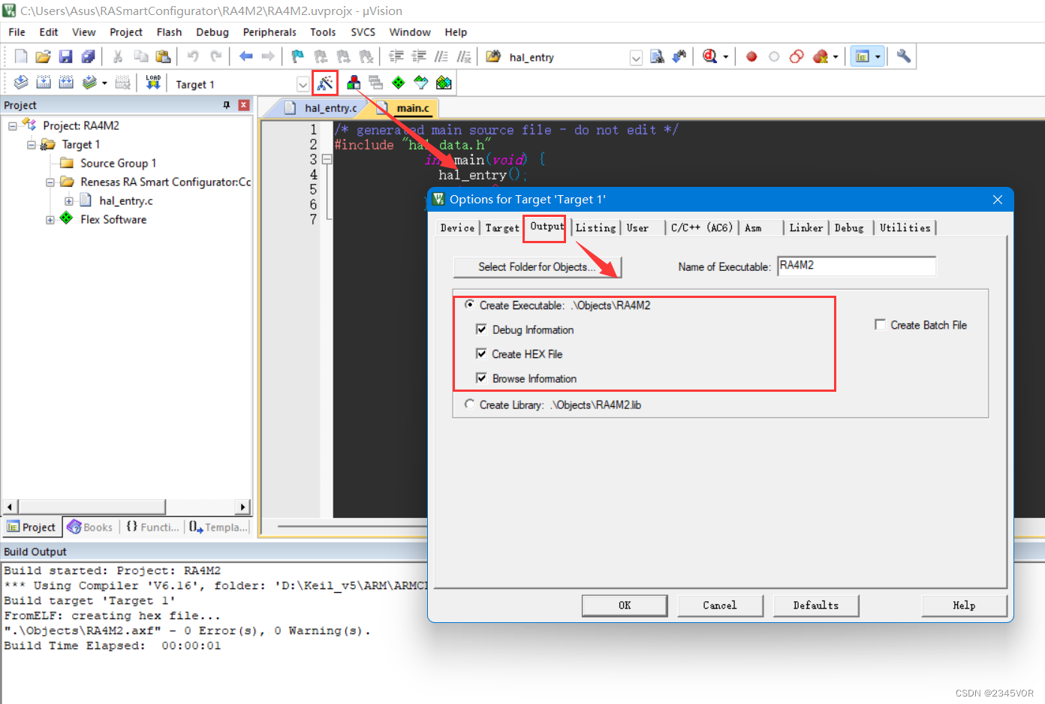Toggle the Browse Information checkbox

tap(481, 378)
